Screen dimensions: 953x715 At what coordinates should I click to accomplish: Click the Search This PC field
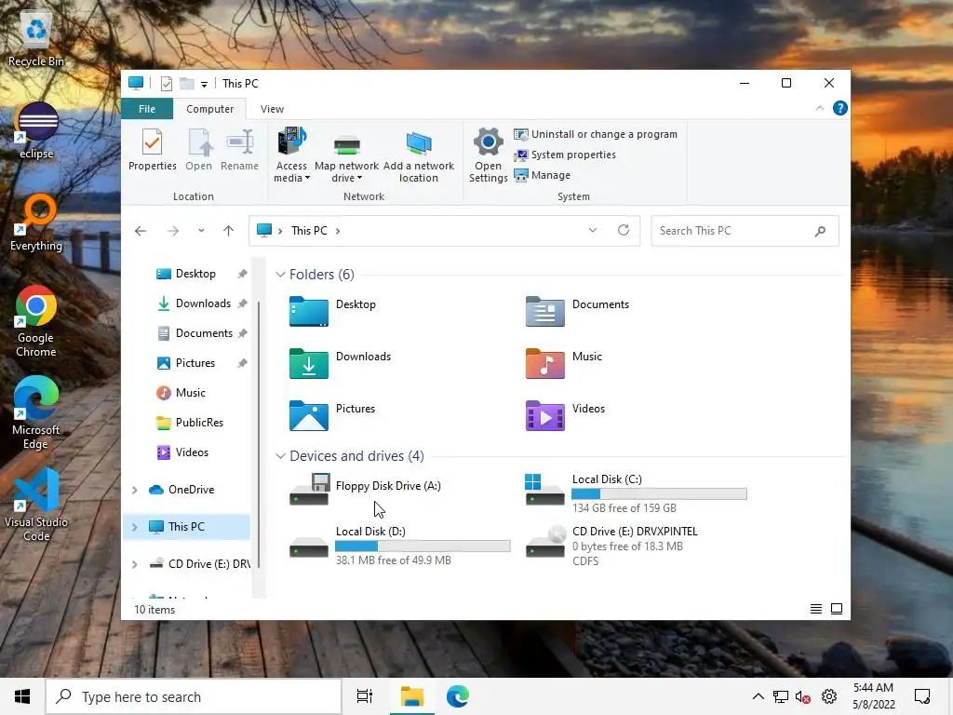click(x=745, y=231)
